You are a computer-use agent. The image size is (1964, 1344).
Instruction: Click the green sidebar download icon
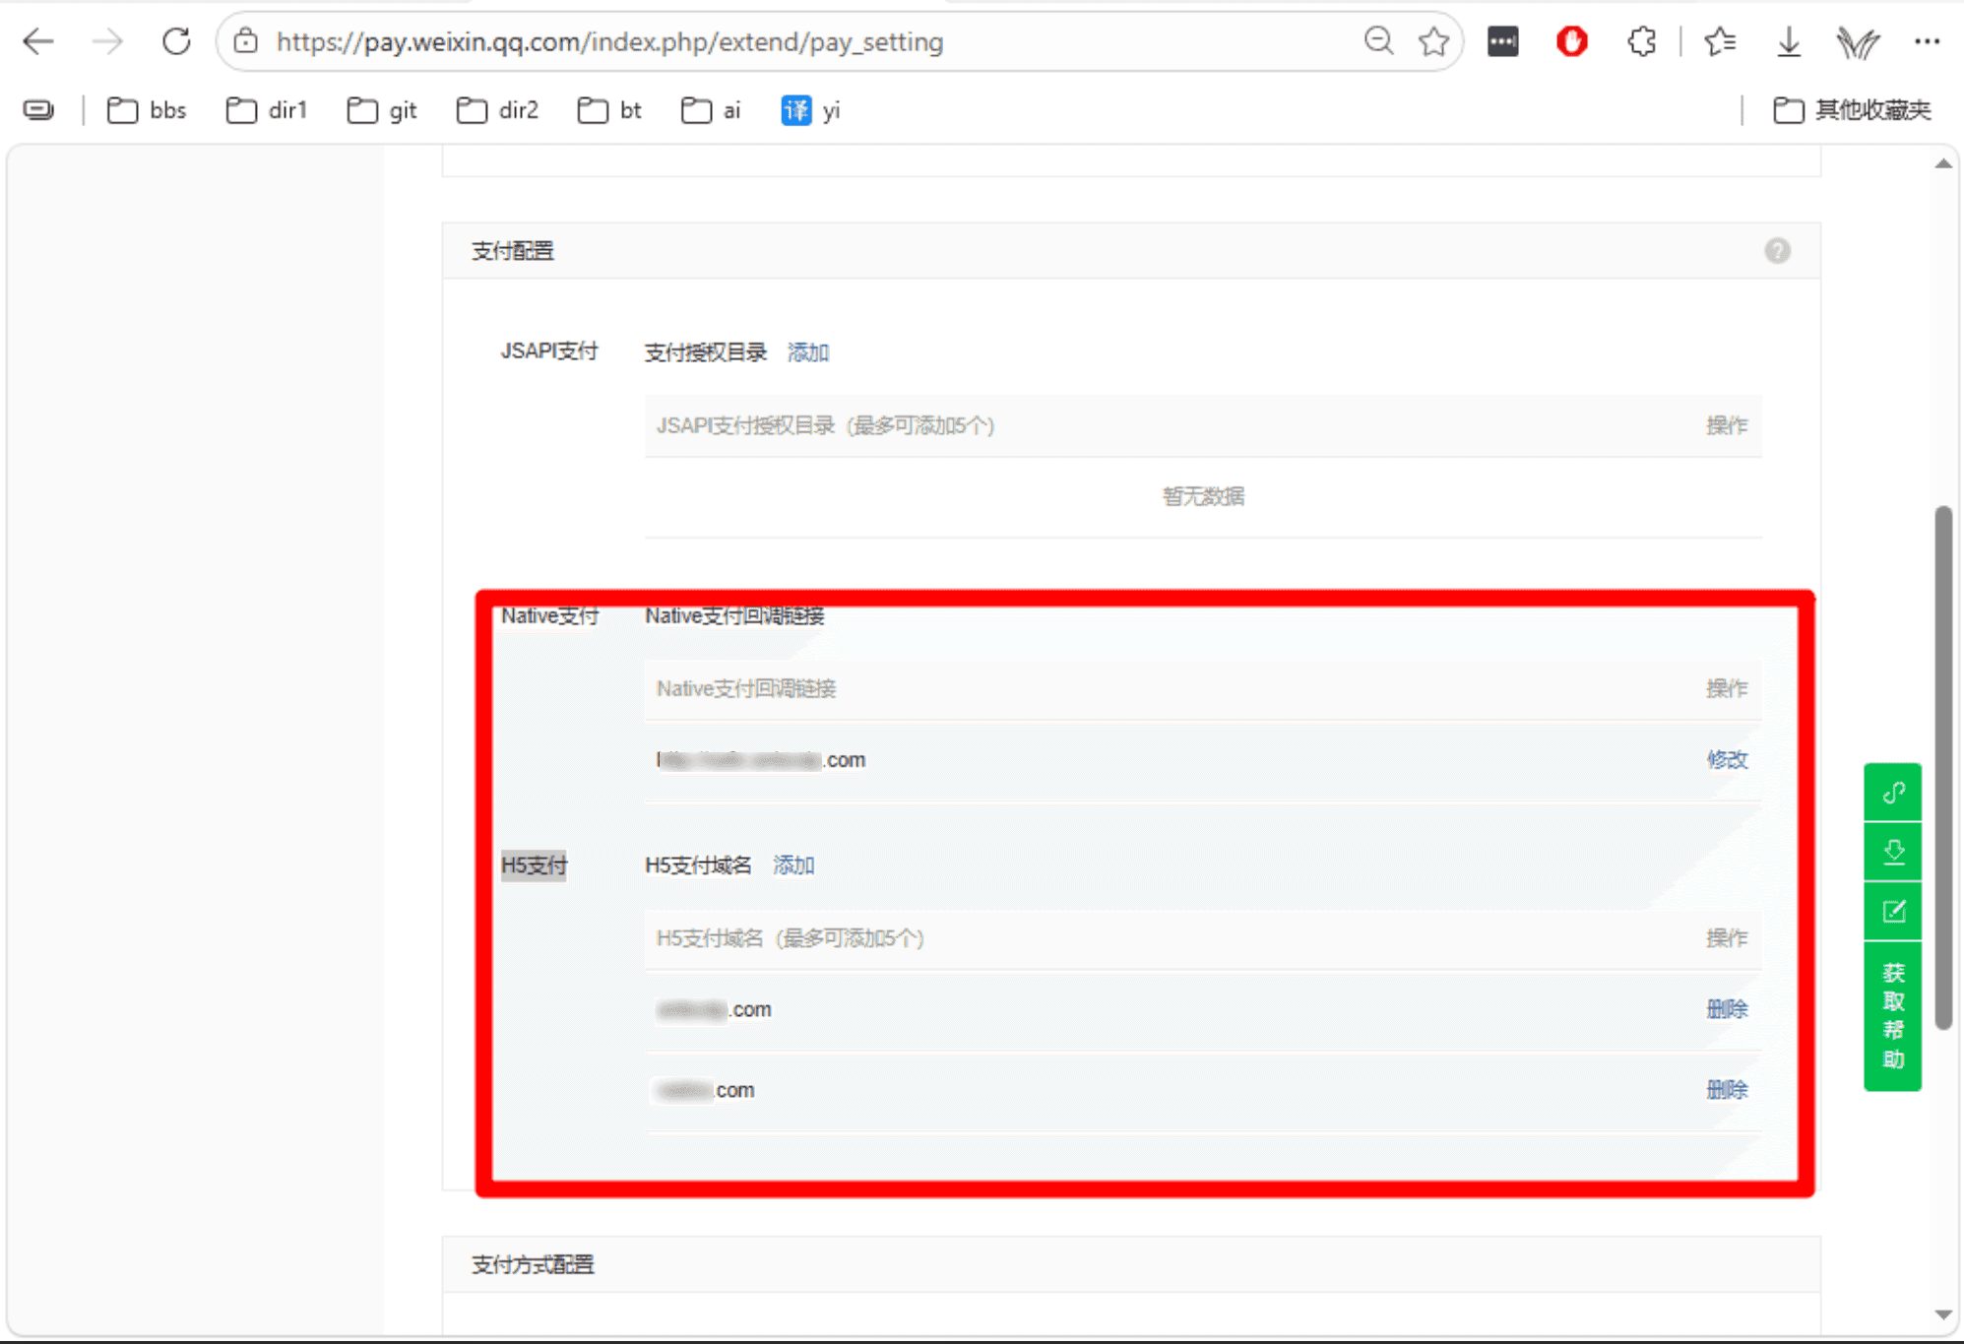tap(1892, 851)
